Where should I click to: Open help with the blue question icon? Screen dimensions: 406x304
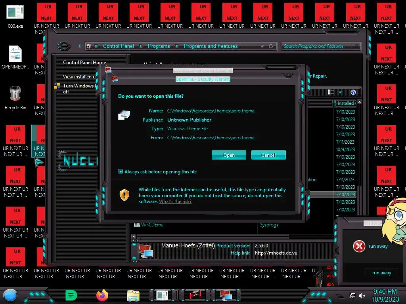click(353, 92)
